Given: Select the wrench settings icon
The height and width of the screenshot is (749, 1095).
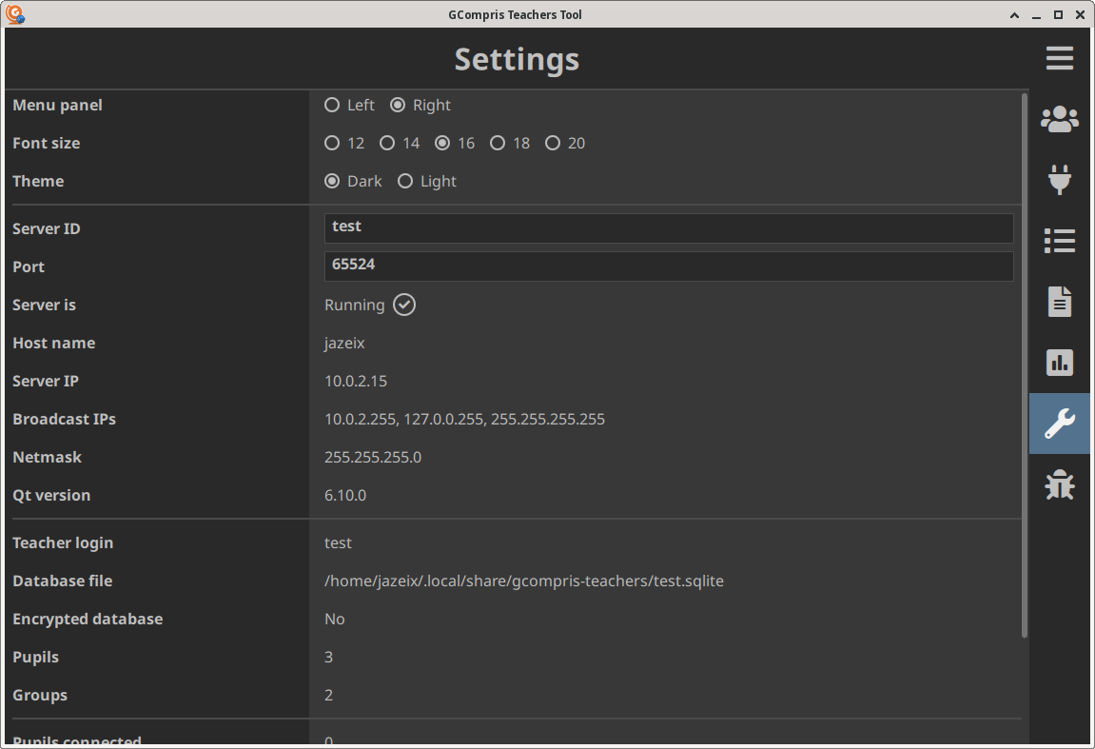Looking at the screenshot, I should click(1059, 424).
